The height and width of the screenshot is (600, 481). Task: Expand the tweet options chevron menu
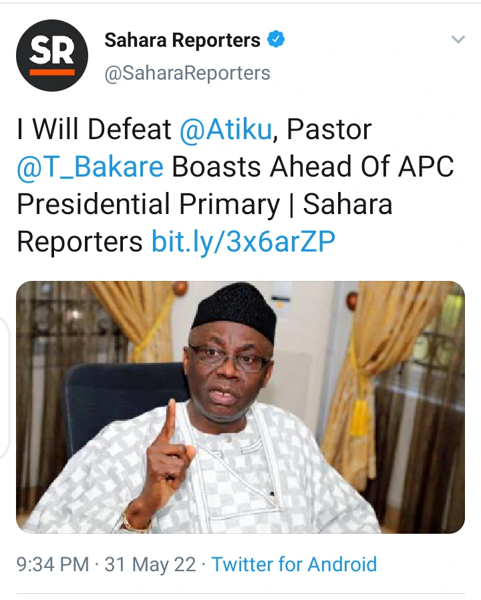458,40
